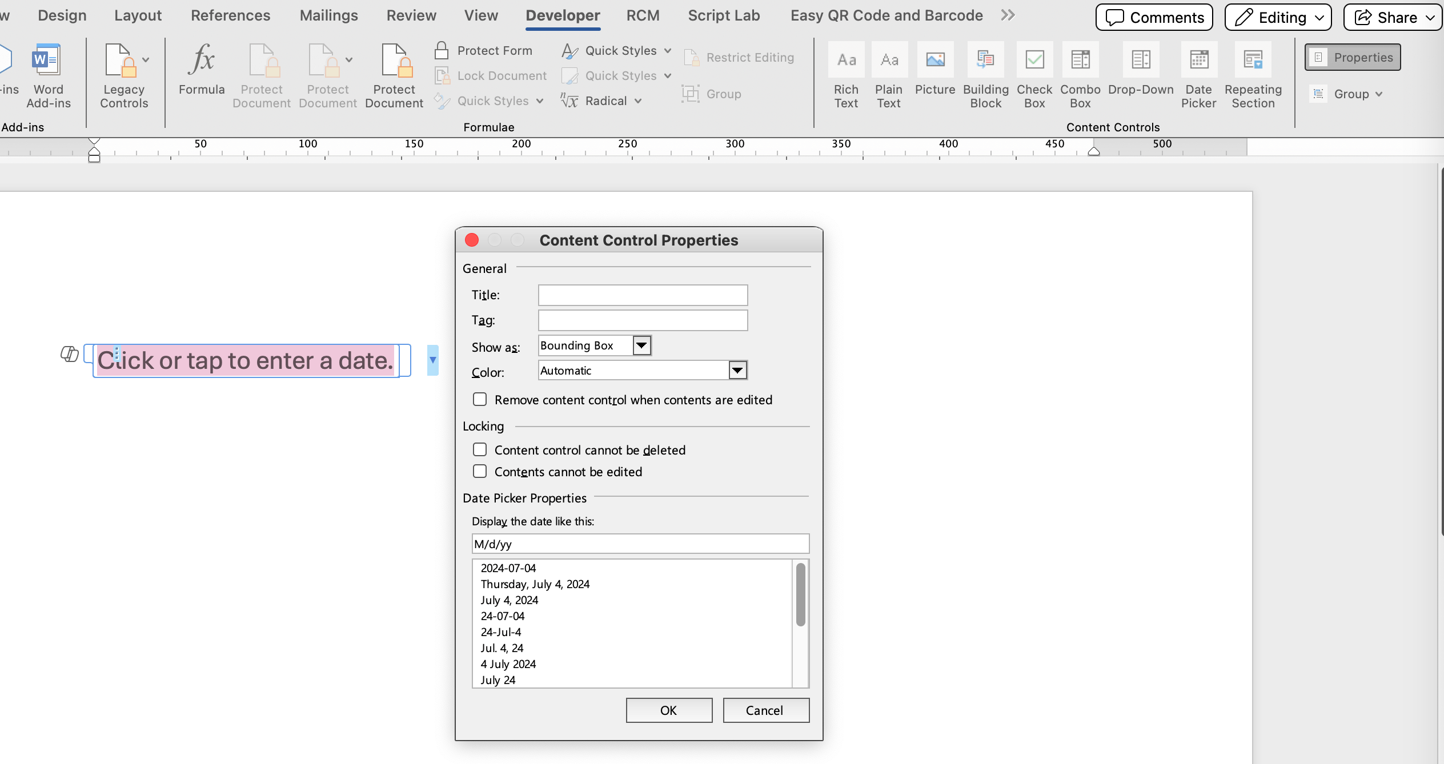Check Contents cannot be edited
The height and width of the screenshot is (764, 1444).
[x=480, y=472]
